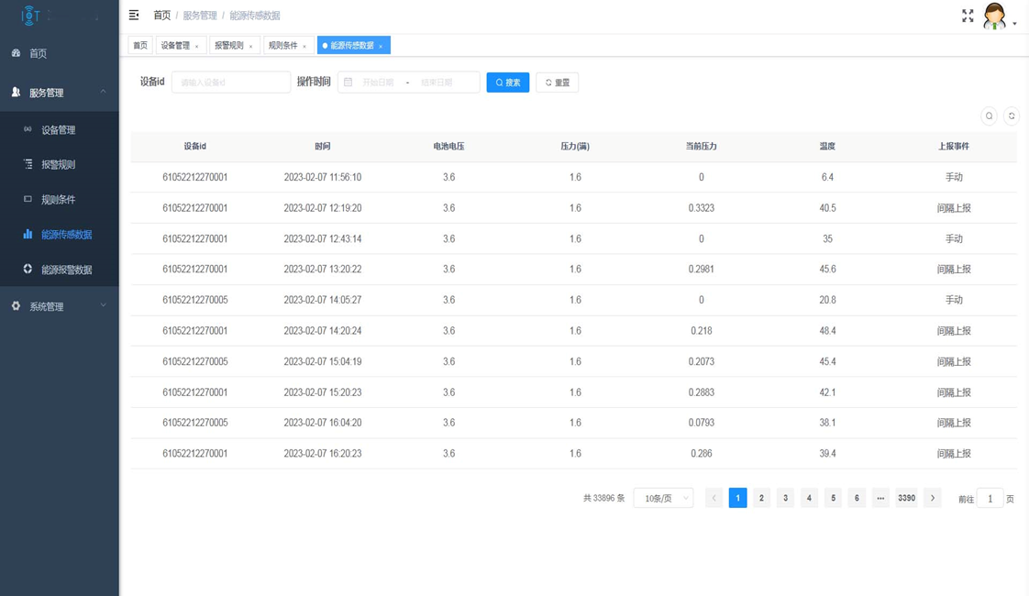Enter fullscreen mode via the expand icon
This screenshot has width=1029, height=596.
pos(968,16)
